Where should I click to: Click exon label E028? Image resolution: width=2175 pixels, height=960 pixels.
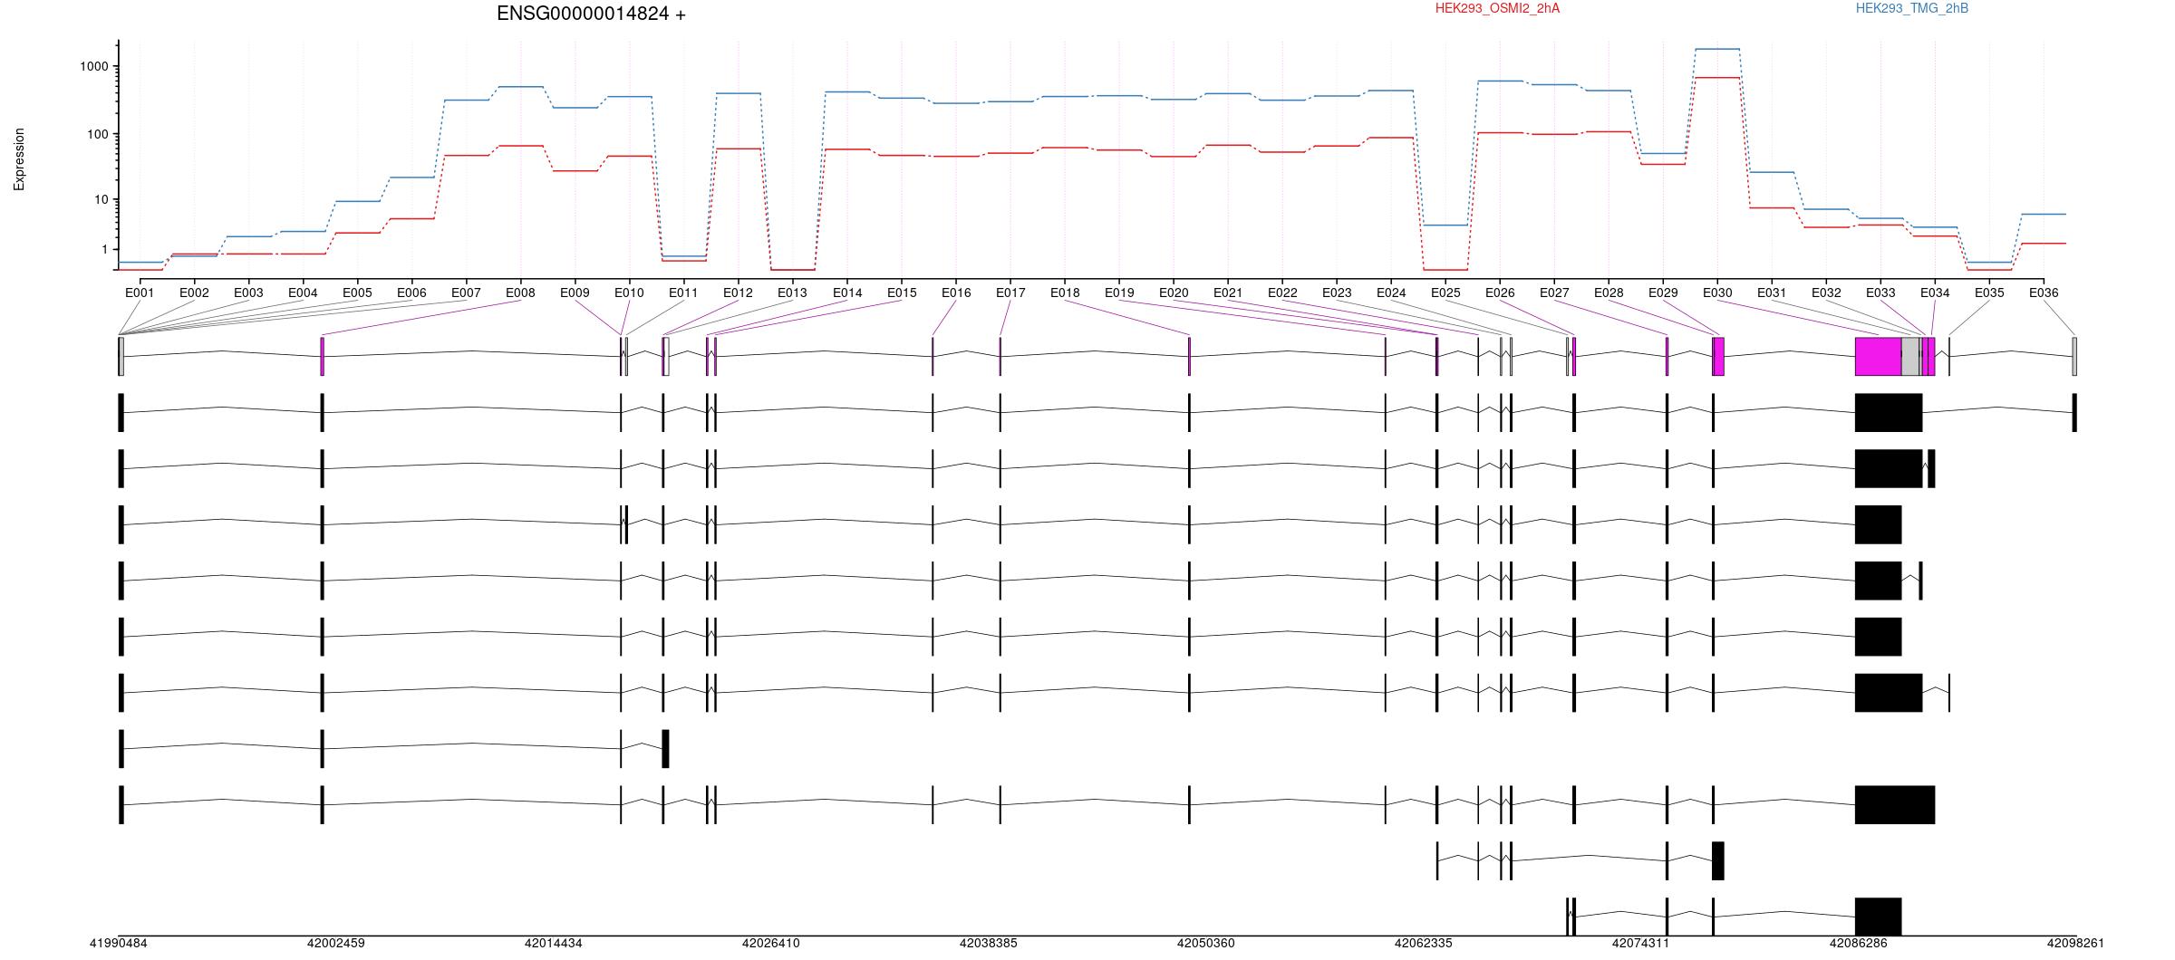pos(1609,293)
